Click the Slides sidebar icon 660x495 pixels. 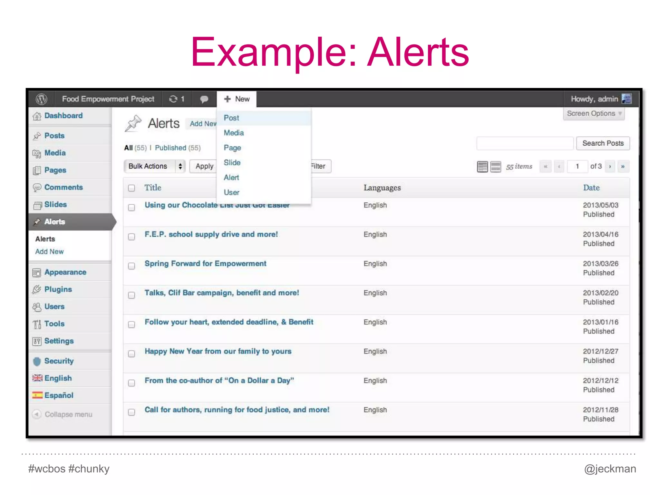pyautogui.click(x=37, y=205)
